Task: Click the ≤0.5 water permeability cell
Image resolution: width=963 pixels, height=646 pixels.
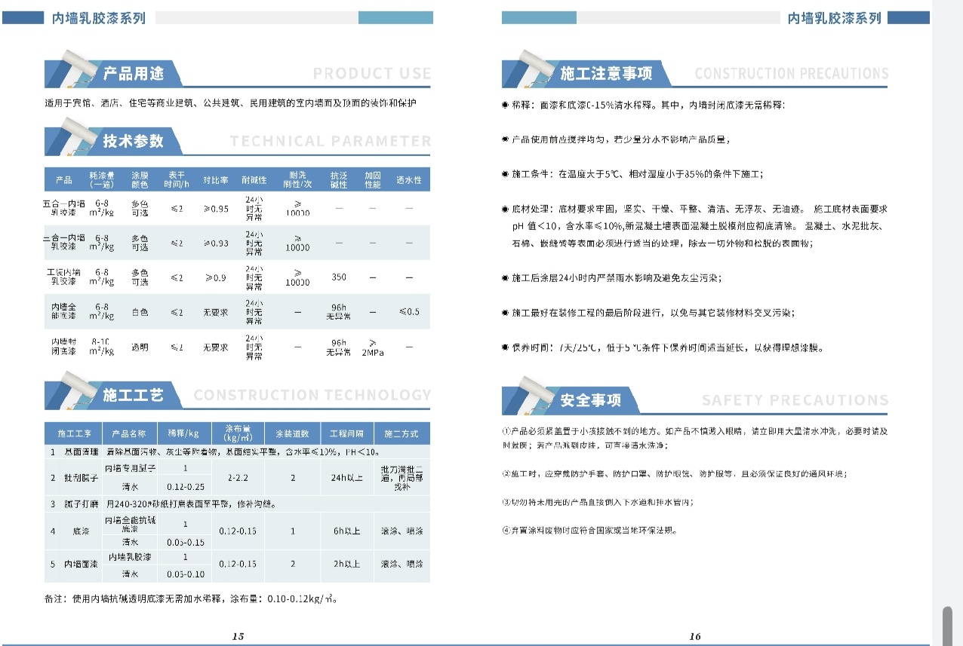Action: point(409,311)
